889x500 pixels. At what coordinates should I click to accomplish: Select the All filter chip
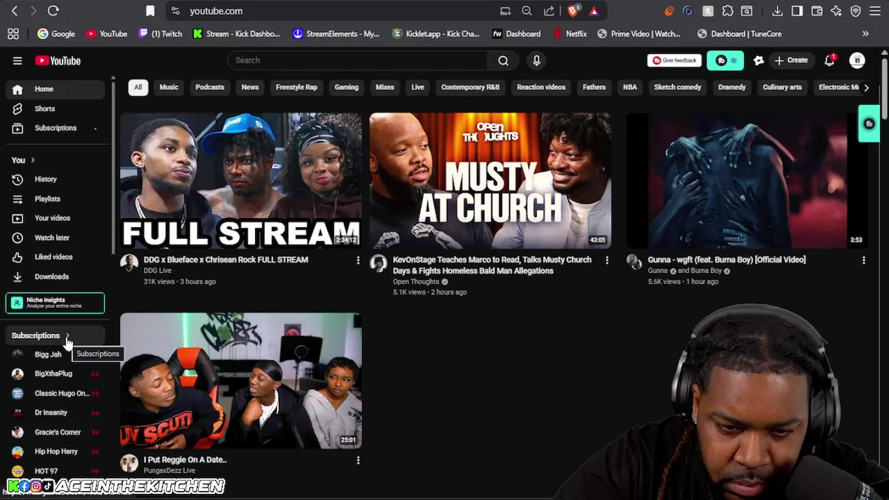coord(138,87)
